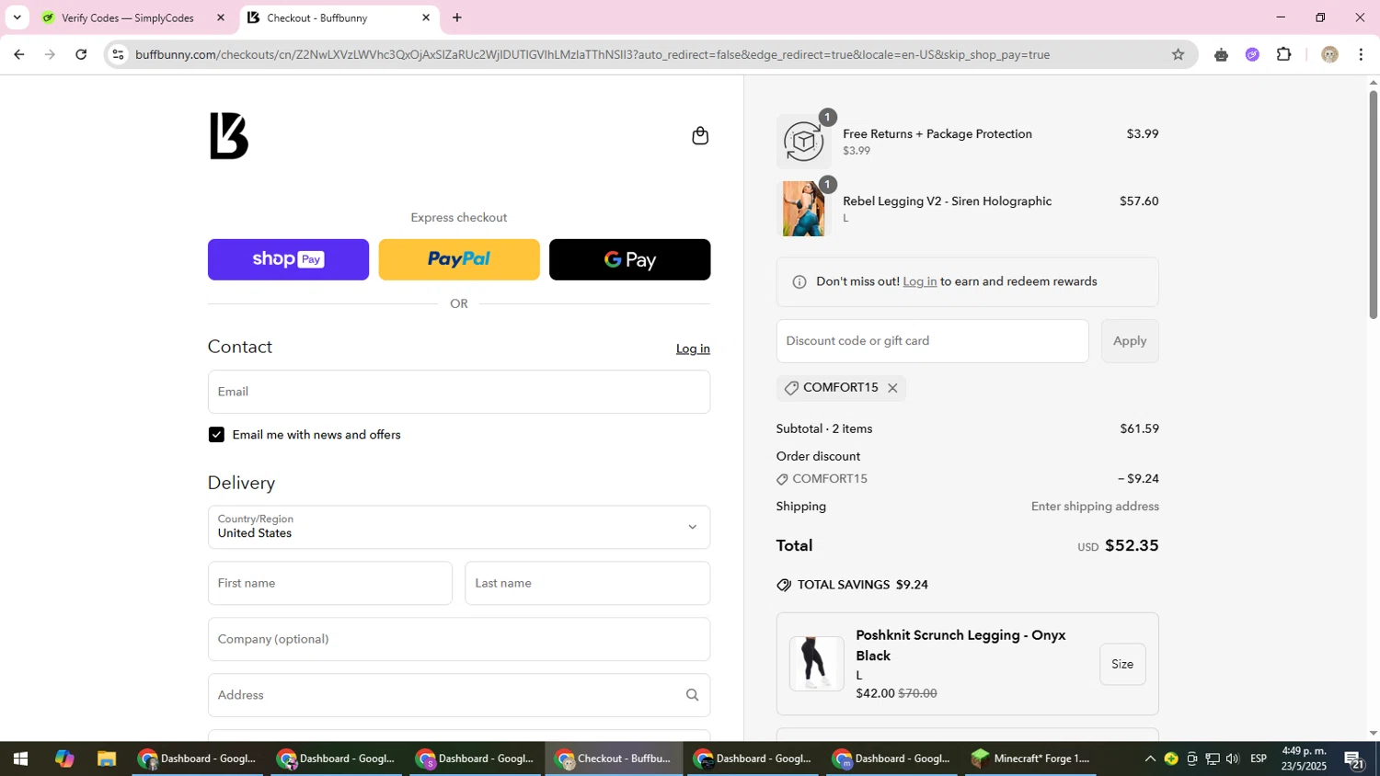Open the Country/Region dropdown
1380x776 pixels.
(459, 527)
